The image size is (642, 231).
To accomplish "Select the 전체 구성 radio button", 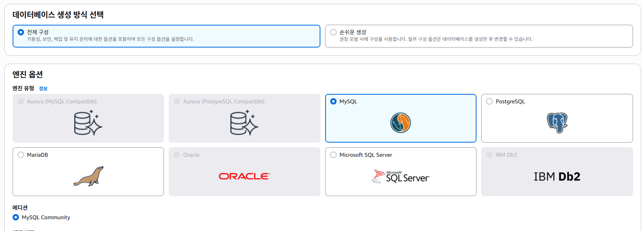I will point(21,32).
